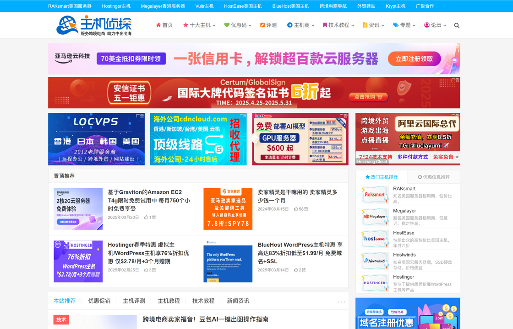This screenshot has width=513, height=329.
Task: Open RAKsmart美国服务器 top bar link
Action: (70, 6)
